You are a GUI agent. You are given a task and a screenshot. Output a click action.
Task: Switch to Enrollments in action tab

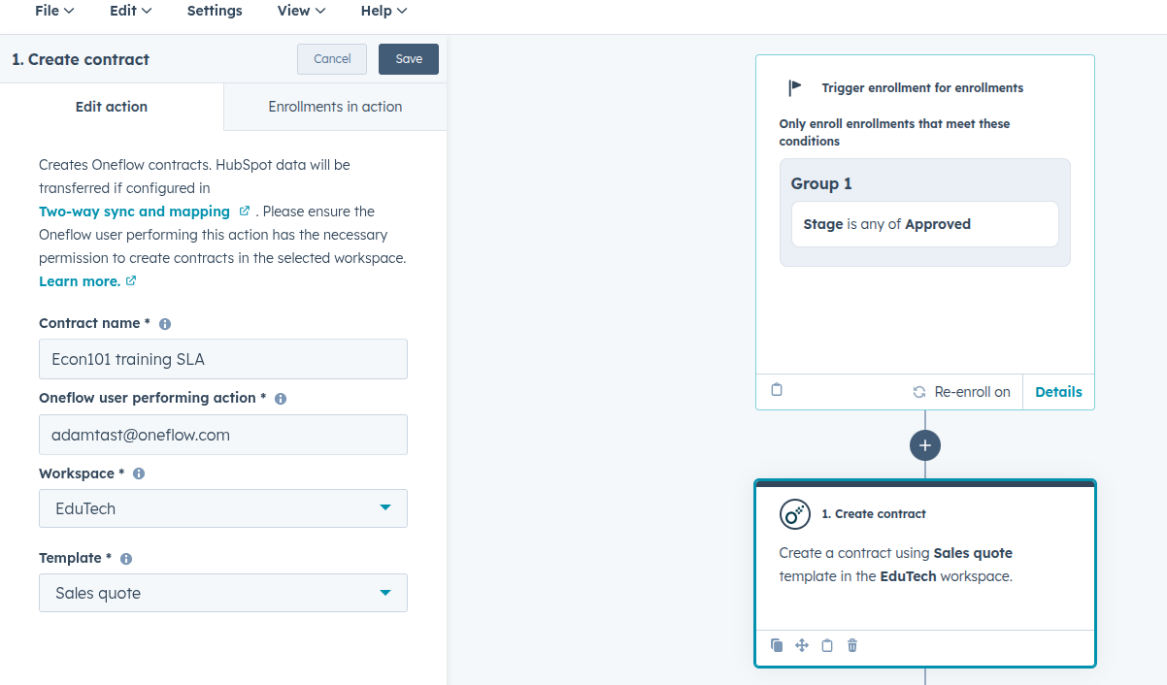pyautogui.click(x=335, y=107)
